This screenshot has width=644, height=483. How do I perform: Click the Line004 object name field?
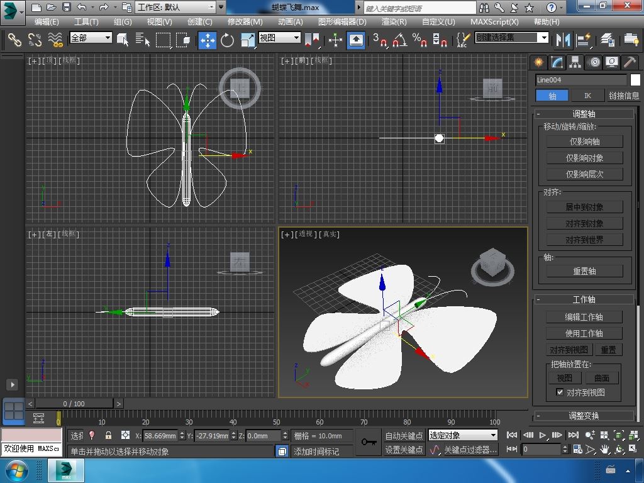point(581,80)
